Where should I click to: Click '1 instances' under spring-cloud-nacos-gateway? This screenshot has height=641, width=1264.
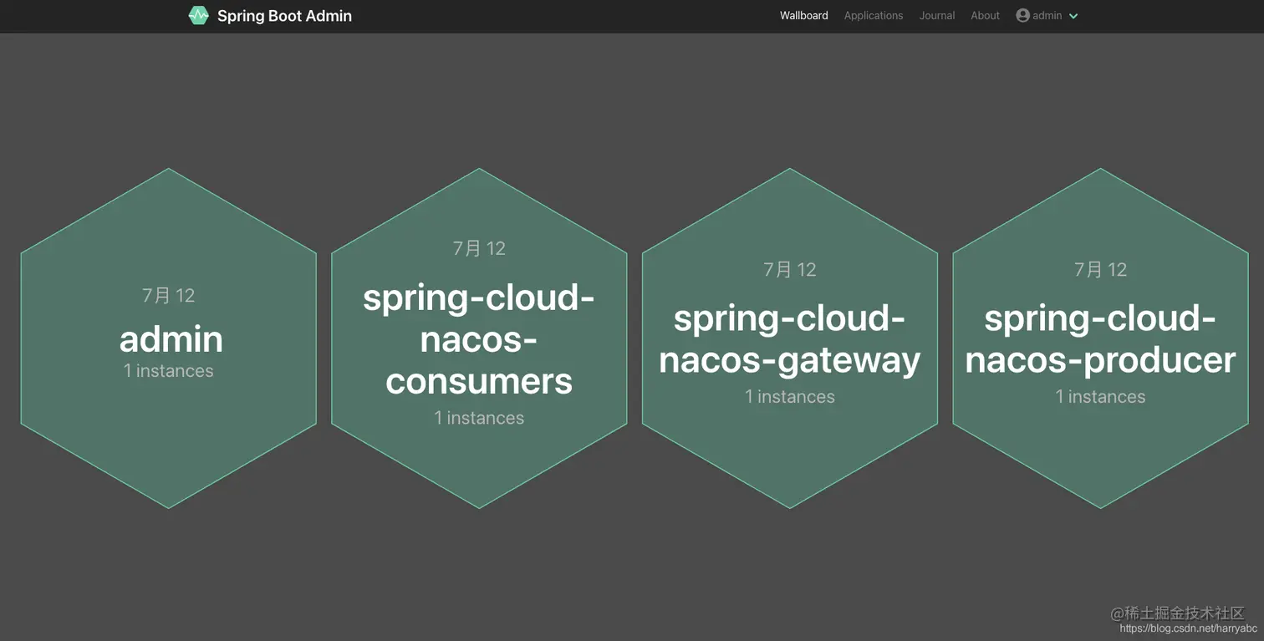pos(790,397)
